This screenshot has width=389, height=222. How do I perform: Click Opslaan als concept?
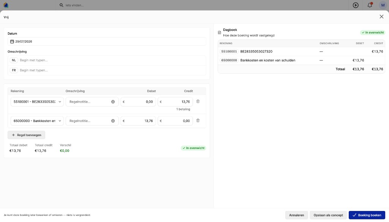pos(328,215)
